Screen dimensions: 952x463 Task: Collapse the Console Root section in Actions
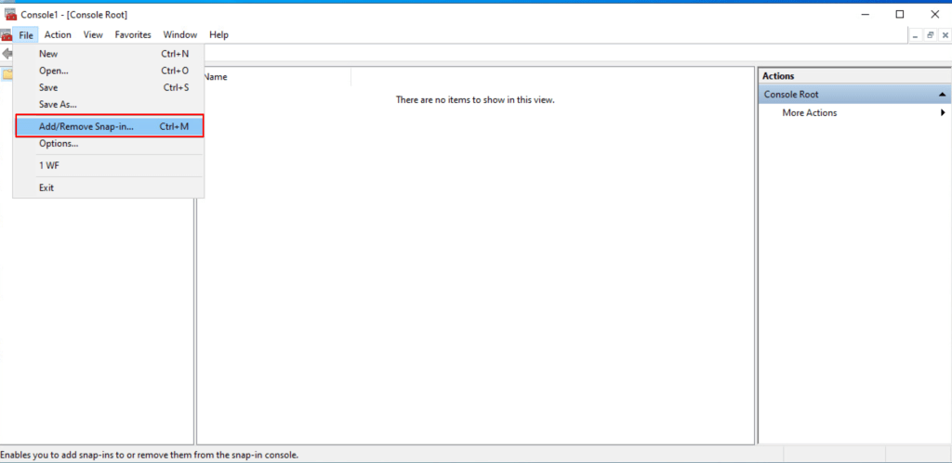(942, 95)
